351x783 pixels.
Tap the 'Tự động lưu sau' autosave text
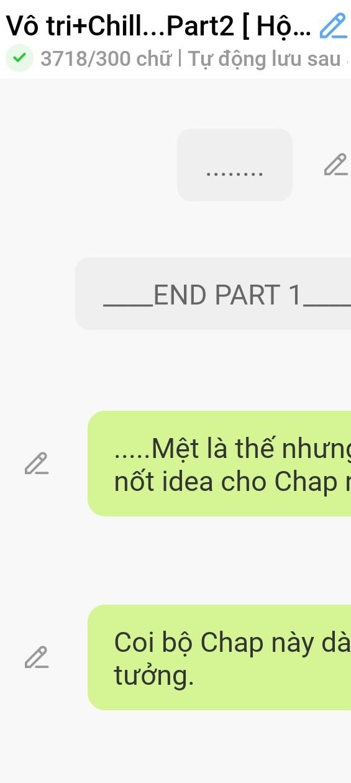[264, 59]
